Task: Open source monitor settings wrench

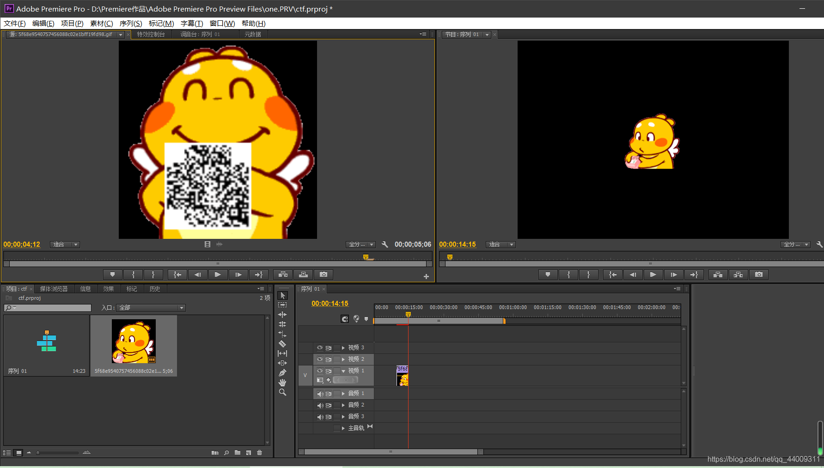Action: click(x=385, y=244)
